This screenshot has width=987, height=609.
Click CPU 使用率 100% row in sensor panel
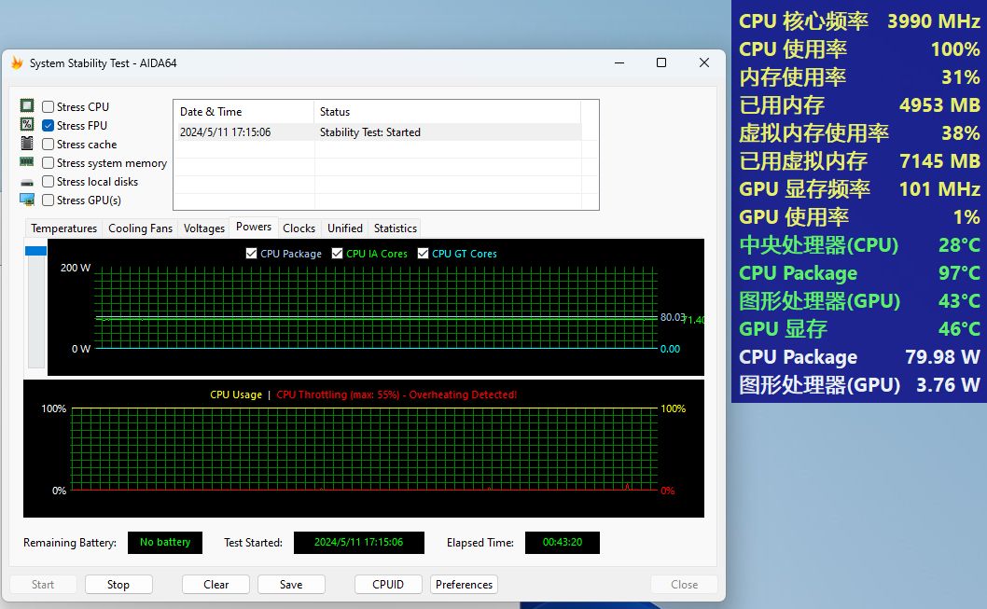[859, 49]
